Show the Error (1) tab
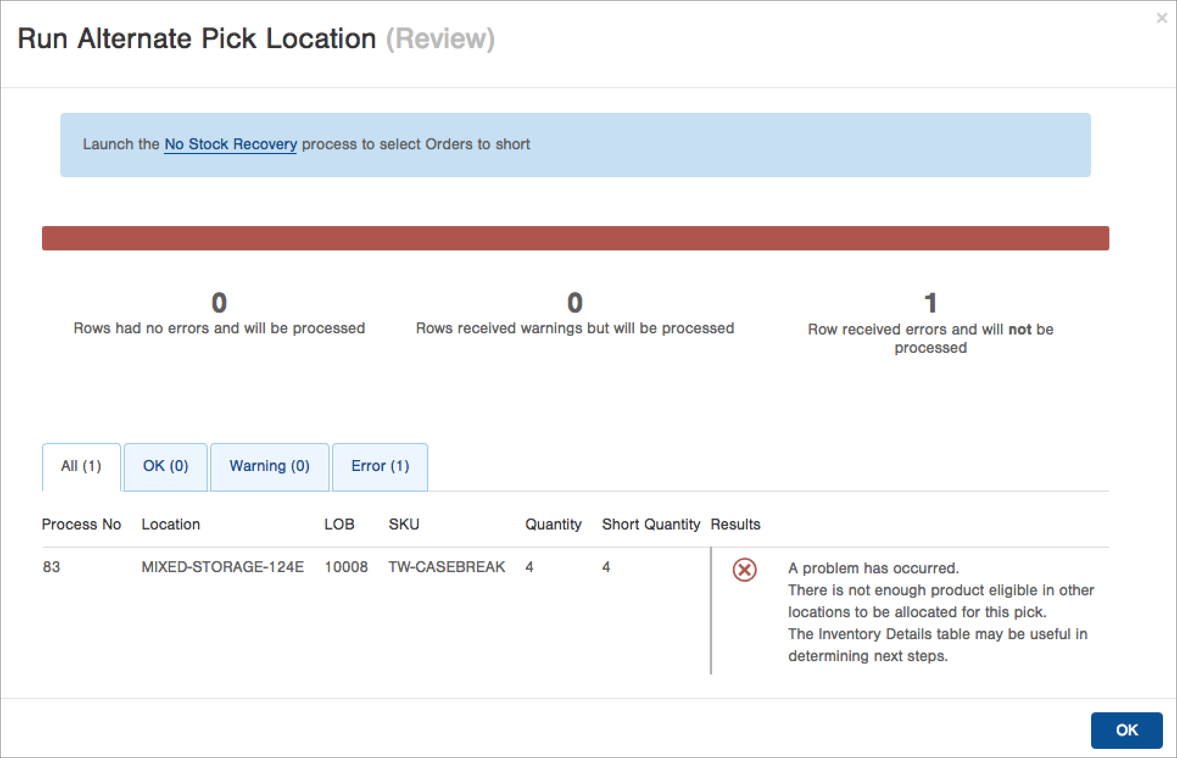Image resolution: width=1177 pixels, height=758 pixels. coord(380,466)
